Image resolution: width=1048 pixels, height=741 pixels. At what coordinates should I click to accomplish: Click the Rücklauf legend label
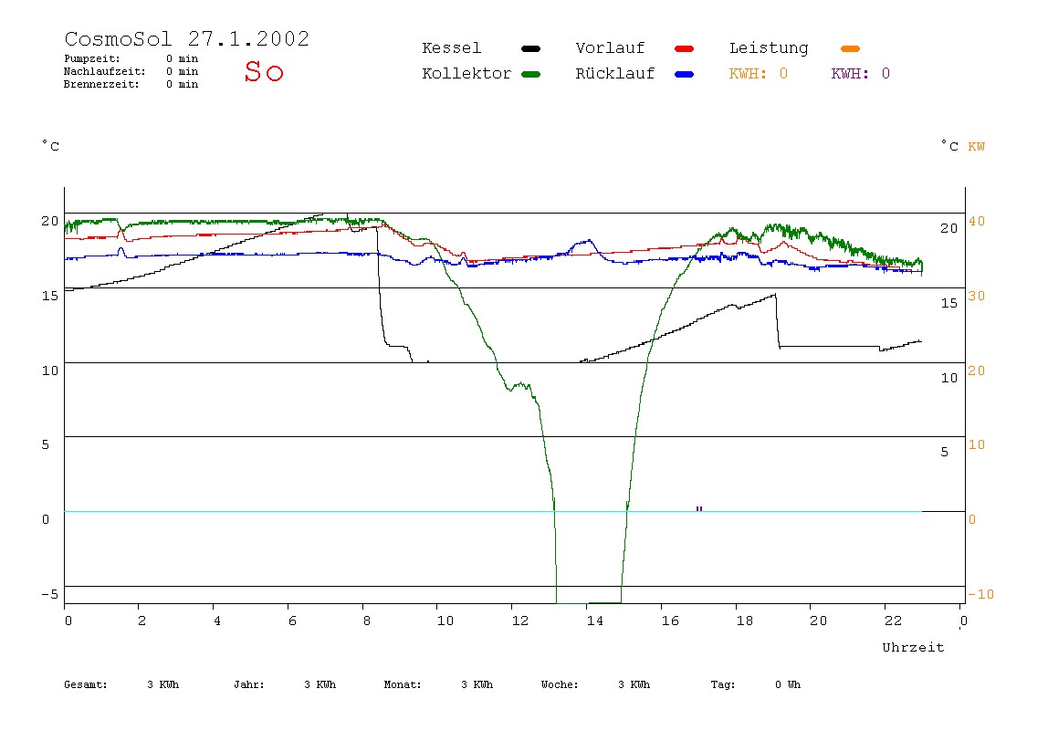pos(615,74)
